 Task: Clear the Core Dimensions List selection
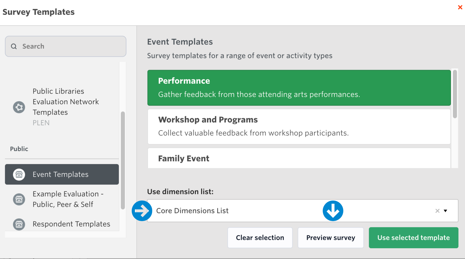coord(437,211)
